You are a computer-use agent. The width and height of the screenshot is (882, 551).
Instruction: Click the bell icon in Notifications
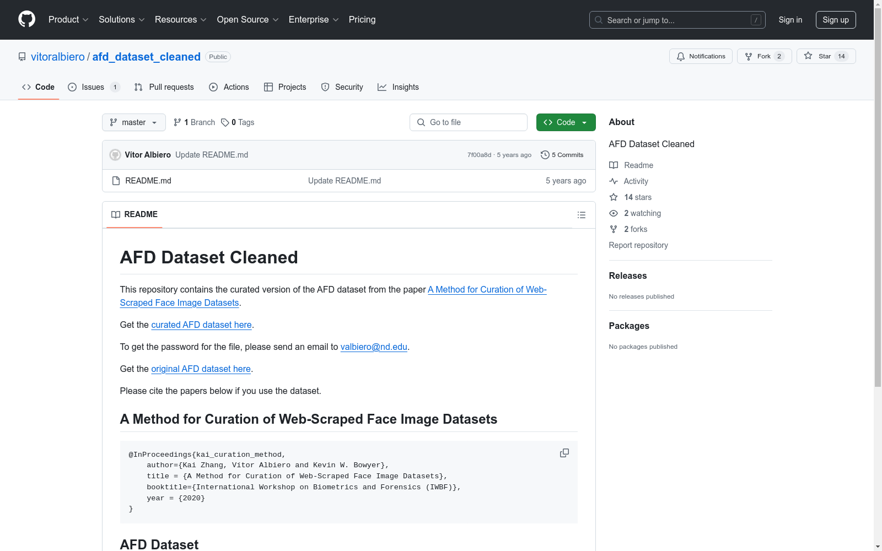coord(681,56)
